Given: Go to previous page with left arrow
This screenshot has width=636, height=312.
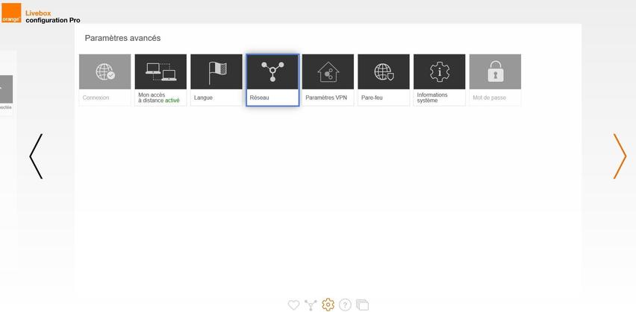Looking at the screenshot, I should click(36, 156).
